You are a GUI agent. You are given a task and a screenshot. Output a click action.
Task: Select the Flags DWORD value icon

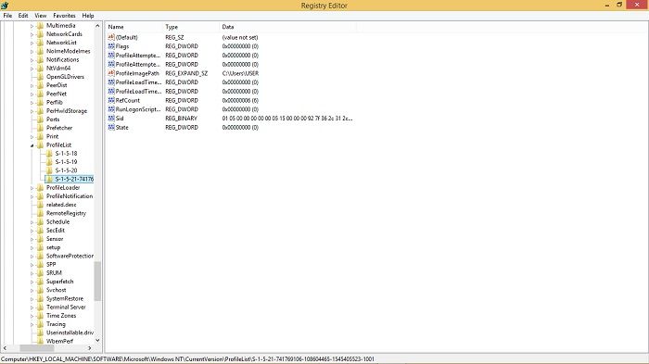click(111, 46)
